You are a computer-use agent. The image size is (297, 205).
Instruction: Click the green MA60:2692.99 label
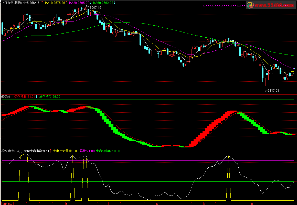point(103,3)
